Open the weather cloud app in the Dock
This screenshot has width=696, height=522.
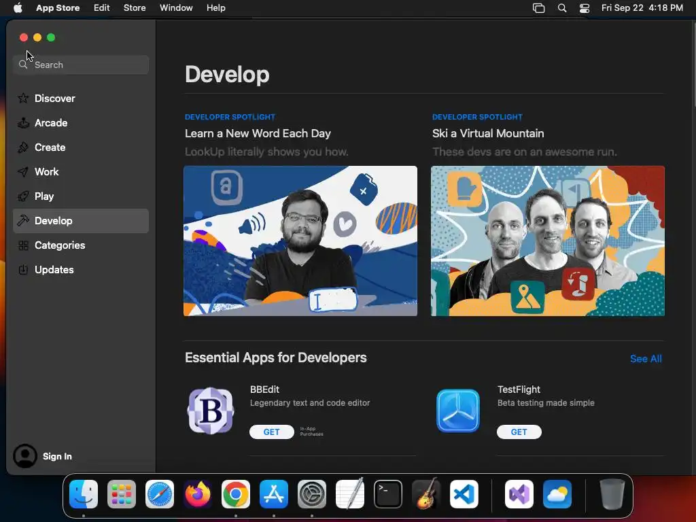coord(557,494)
